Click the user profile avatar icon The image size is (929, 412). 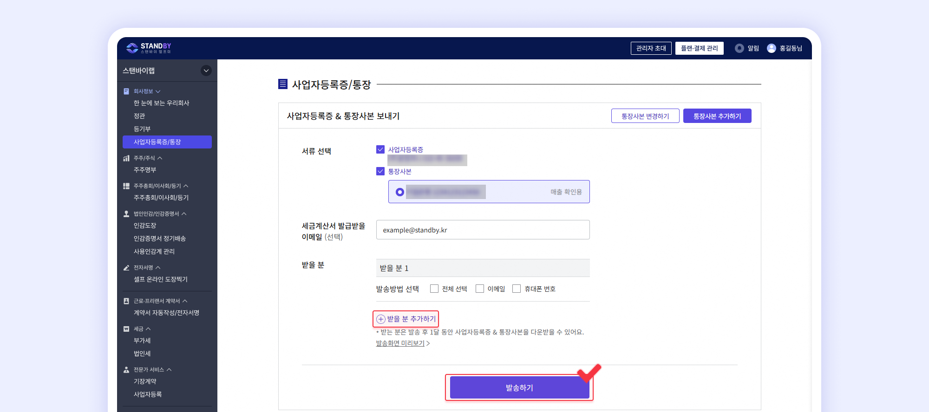tap(772, 48)
